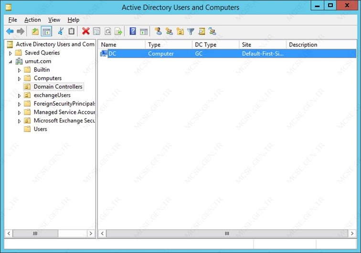Sort by Description column header
The image size is (361, 253).
[321, 45]
